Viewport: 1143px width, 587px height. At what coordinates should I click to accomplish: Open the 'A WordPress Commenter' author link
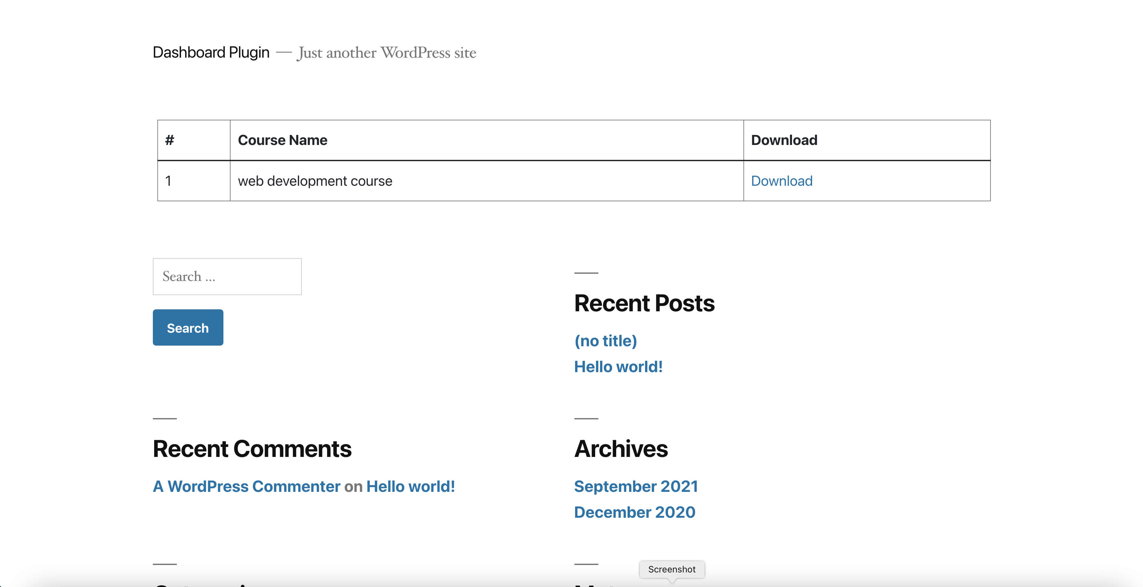[x=246, y=486]
